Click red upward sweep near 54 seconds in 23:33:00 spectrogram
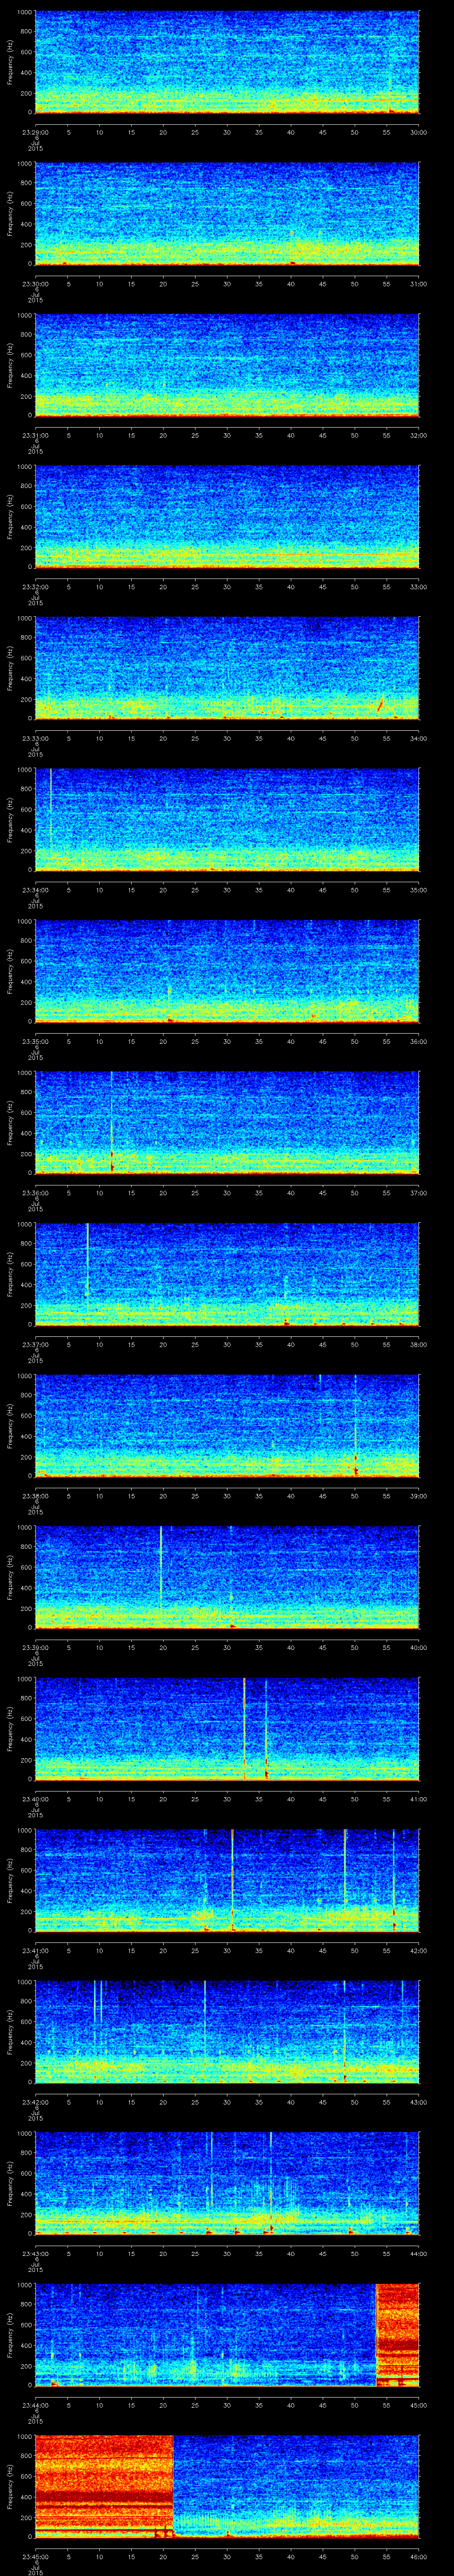 pyautogui.click(x=380, y=704)
